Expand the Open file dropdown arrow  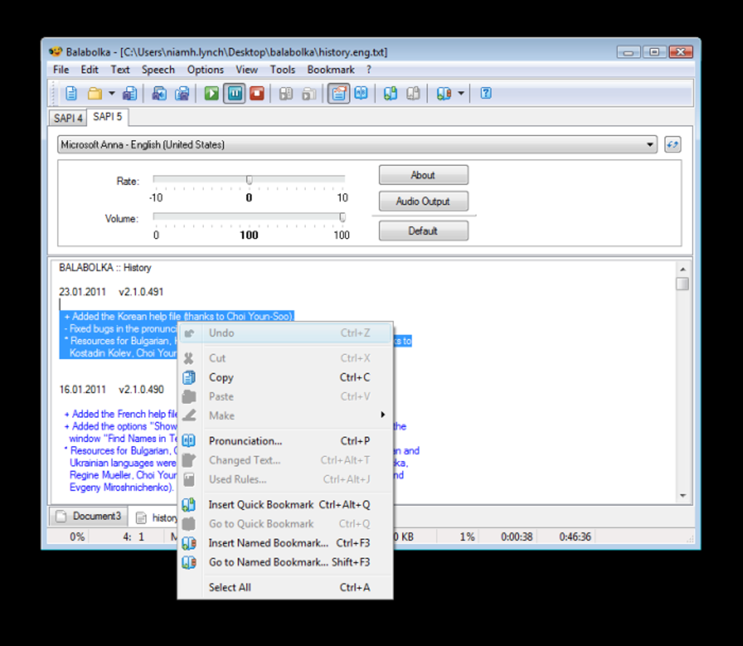112,93
